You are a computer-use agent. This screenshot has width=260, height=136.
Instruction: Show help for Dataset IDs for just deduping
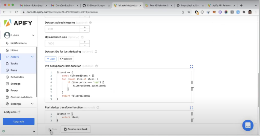96,52
